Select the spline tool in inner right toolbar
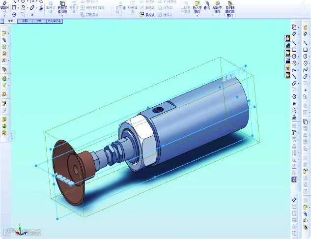The image size is (311, 239). 294,70
